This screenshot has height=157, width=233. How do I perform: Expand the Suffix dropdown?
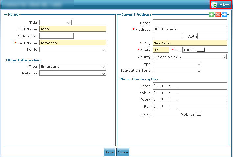[x=73, y=50]
